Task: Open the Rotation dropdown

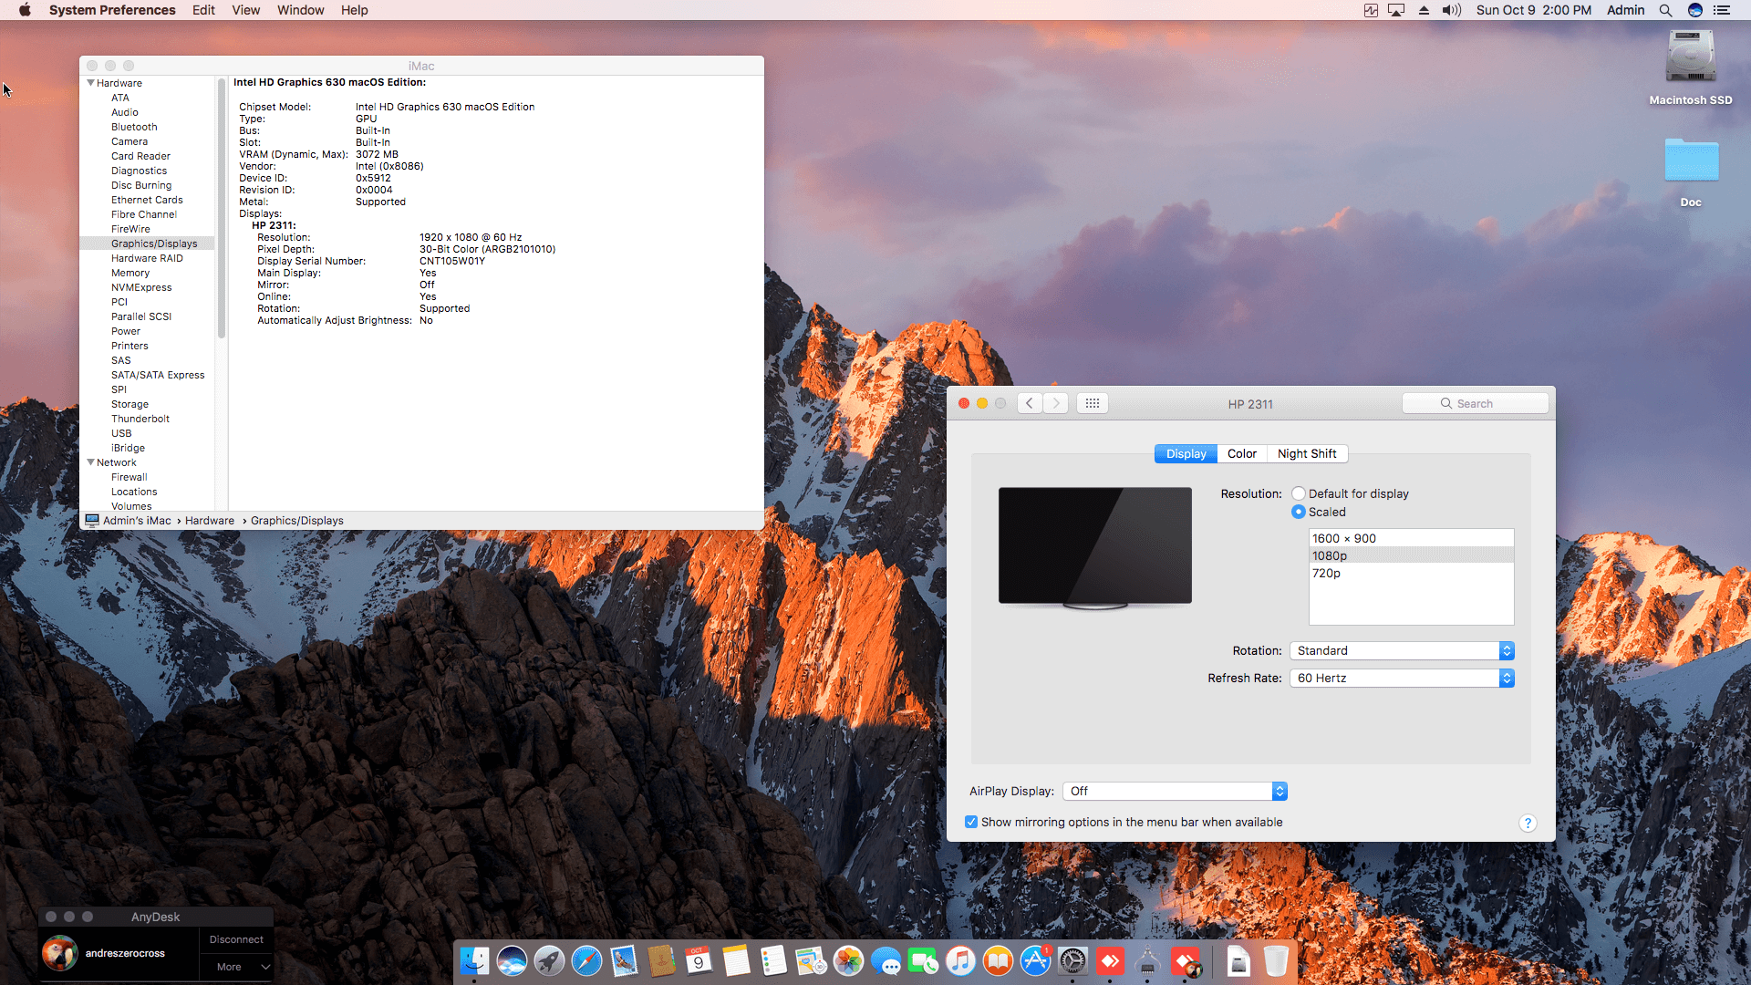Action: [x=1402, y=650]
